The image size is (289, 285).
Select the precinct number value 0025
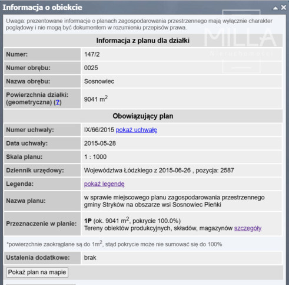point(91,68)
